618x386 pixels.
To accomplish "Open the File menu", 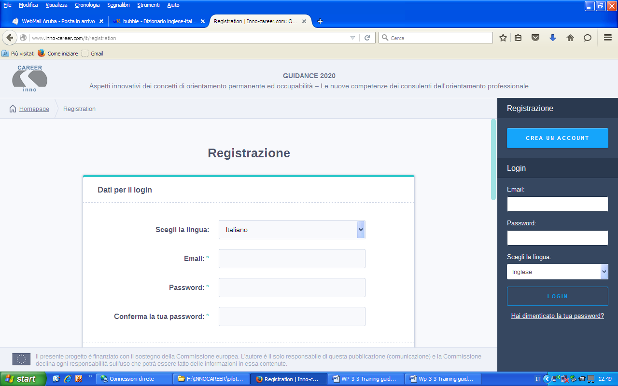I will pos(7,5).
